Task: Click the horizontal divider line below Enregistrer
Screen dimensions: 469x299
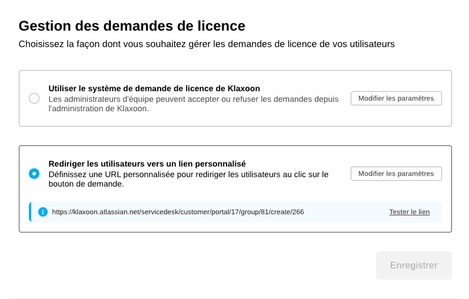Action: click(235, 298)
